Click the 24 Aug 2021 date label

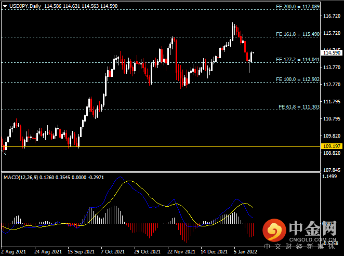pos(48,252)
